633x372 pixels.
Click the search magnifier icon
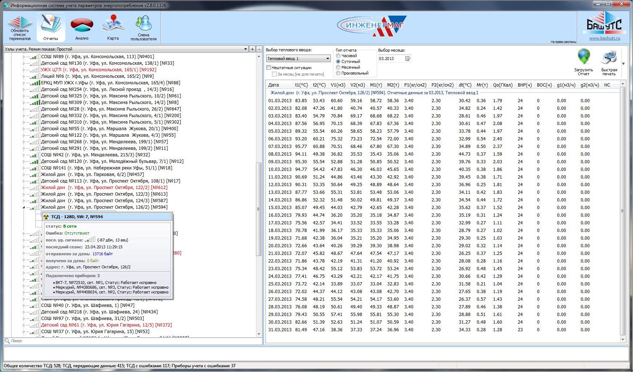pyautogui.click(x=7, y=341)
